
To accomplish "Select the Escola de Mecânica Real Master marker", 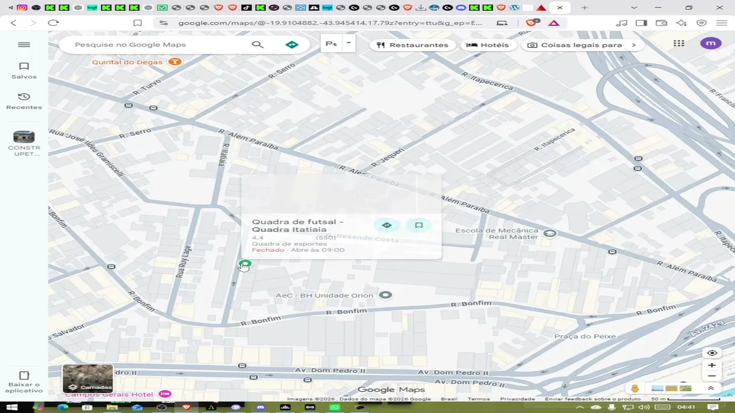I will pos(550,233).
